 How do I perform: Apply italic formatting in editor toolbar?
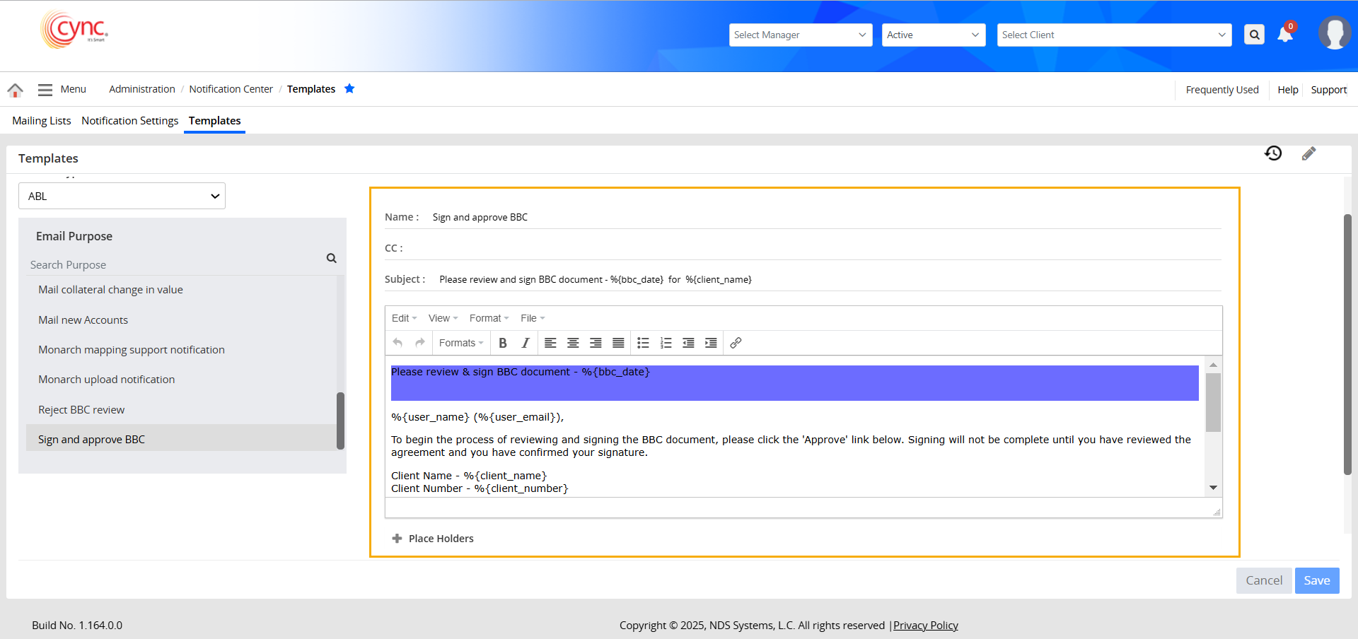pos(525,343)
